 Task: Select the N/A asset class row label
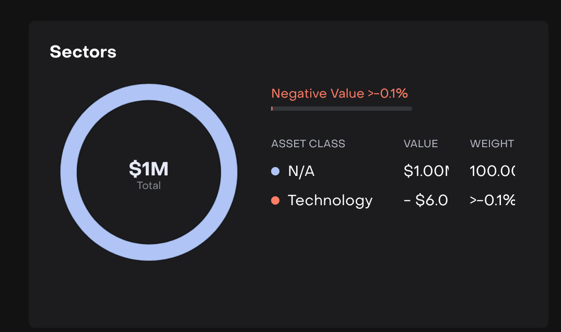(x=301, y=171)
